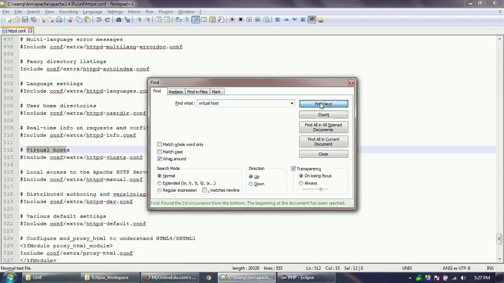Click the Save All toolbar icon
The height and width of the screenshot is (283, 504).
[33, 20]
